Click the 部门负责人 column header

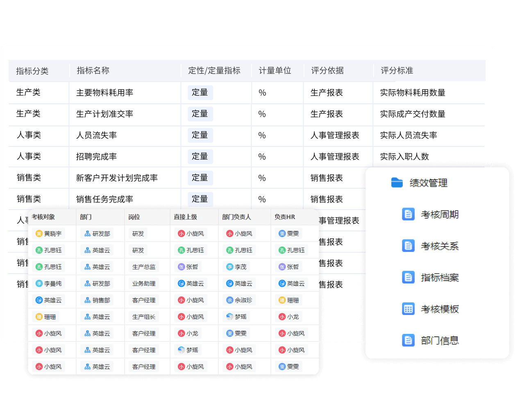236,217
